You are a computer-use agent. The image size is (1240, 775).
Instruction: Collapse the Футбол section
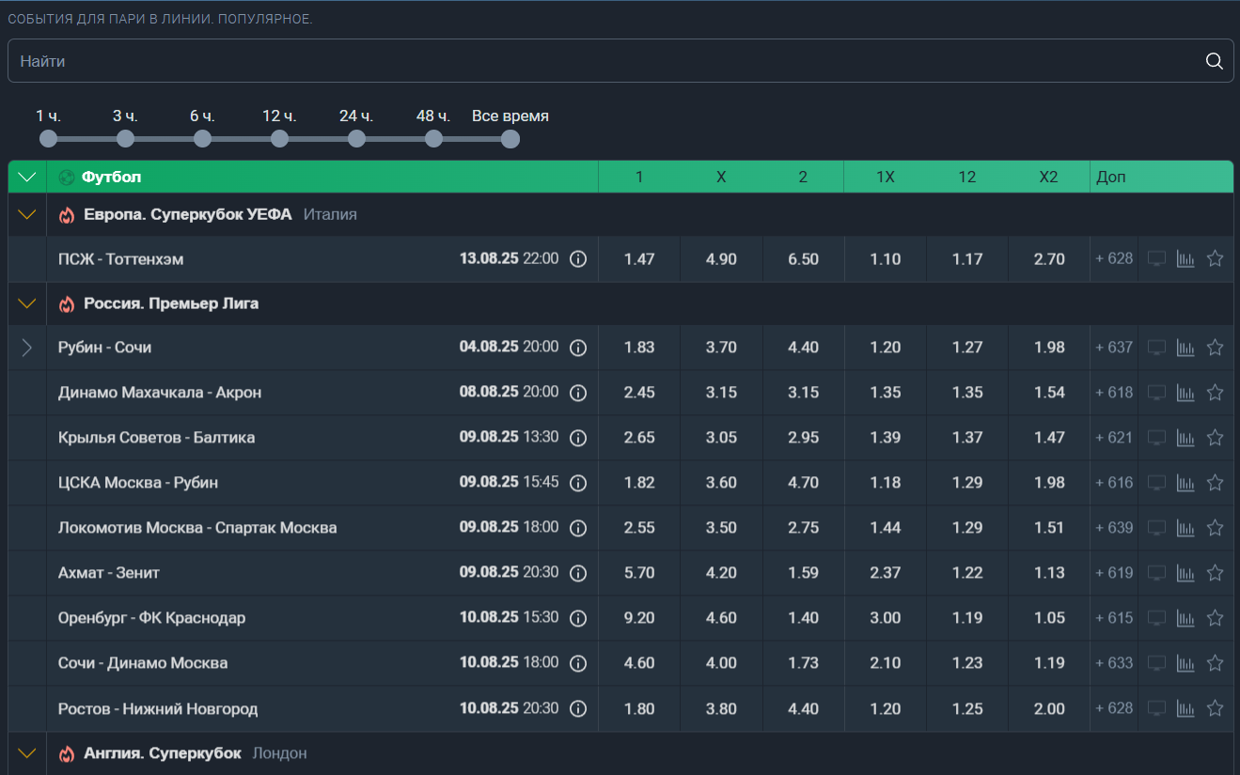click(x=26, y=177)
